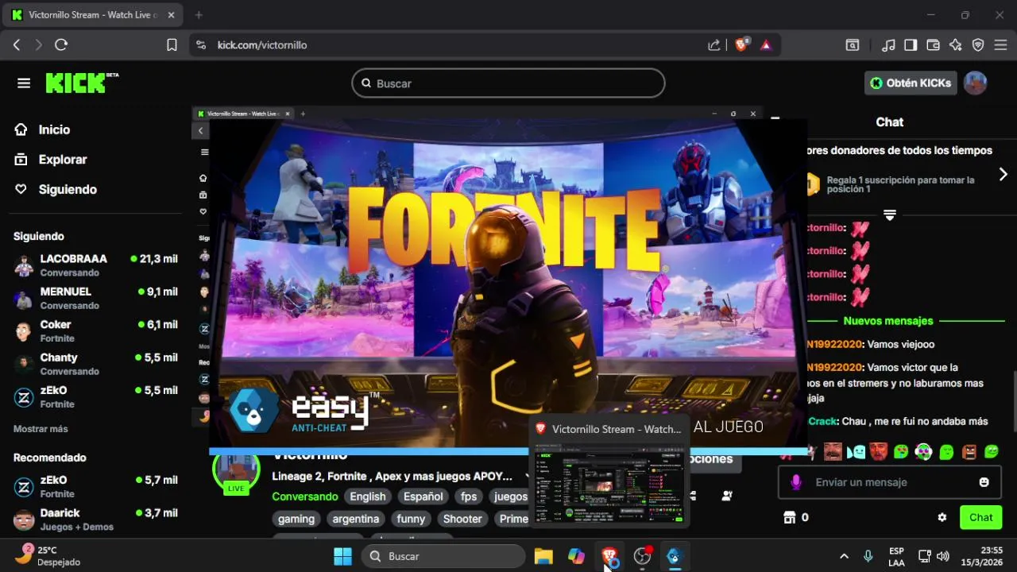Click the English tag
This screenshot has width=1017, height=572.
coord(368,497)
